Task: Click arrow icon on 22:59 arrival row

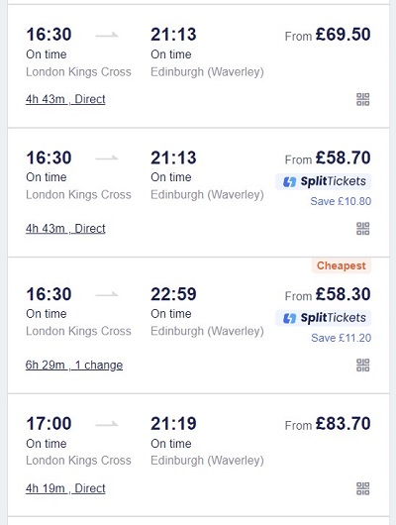Action: pyautogui.click(x=107, y=294)
